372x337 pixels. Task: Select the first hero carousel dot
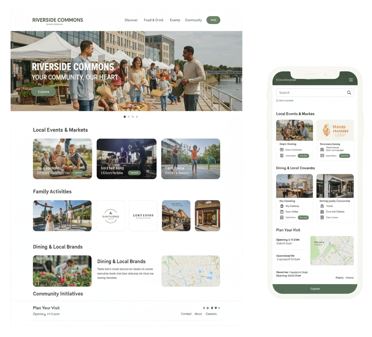point(125,117)
